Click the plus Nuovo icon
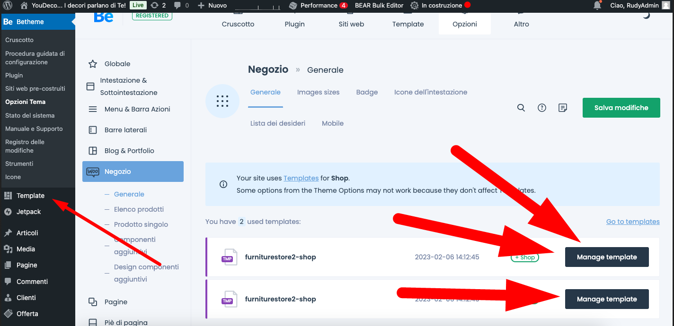674x326 pixels. click(201, 5)
